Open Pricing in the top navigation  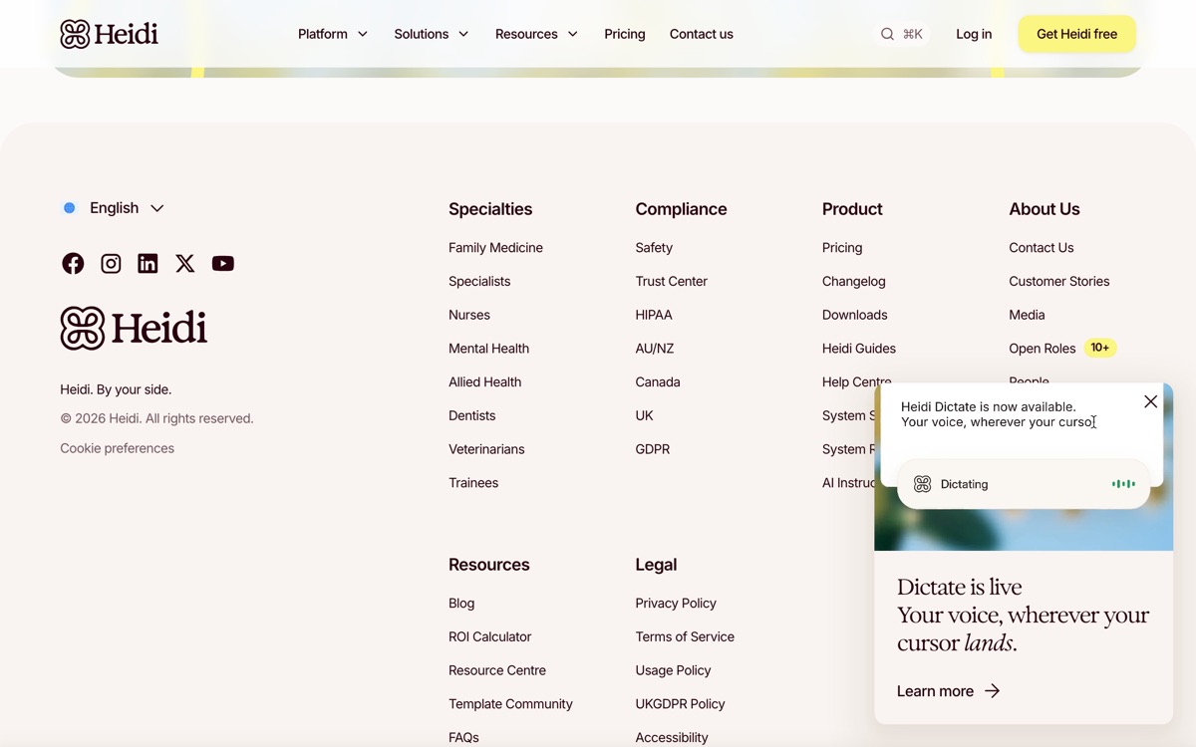point(625,34)
